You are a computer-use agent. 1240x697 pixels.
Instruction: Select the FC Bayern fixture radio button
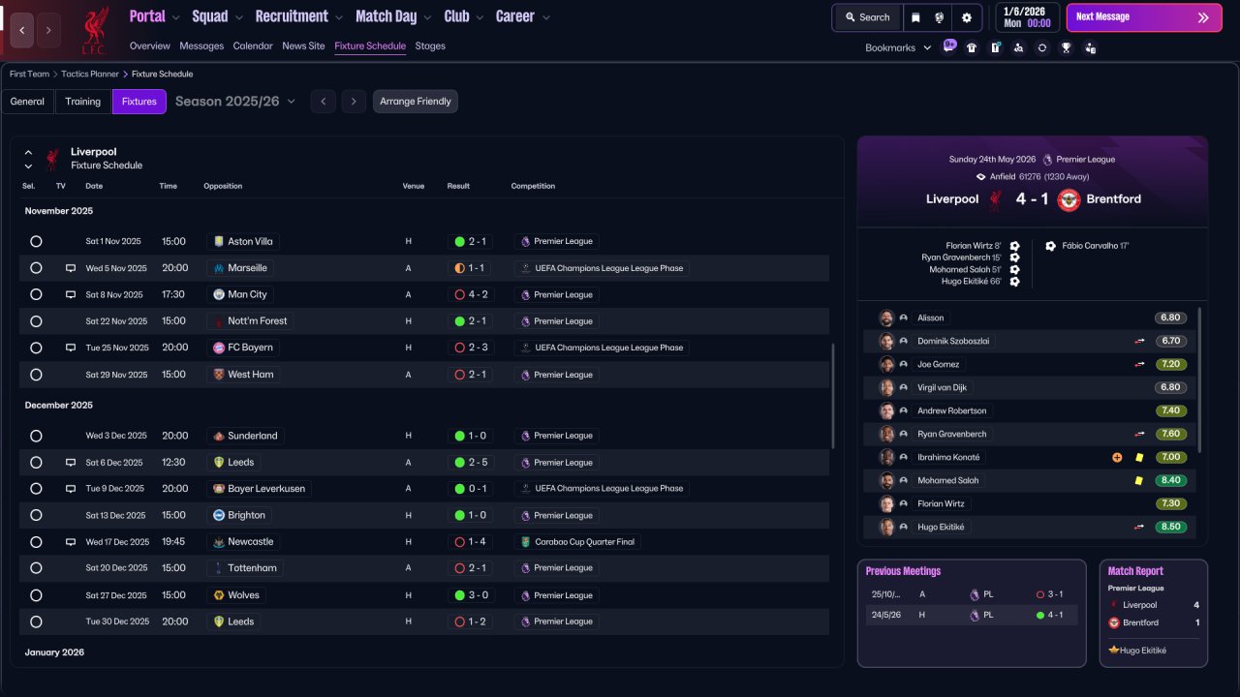coord(36,348)
